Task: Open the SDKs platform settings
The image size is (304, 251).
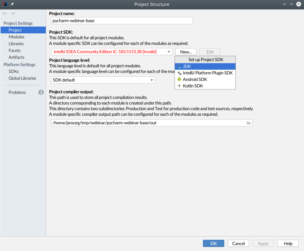Action: coord(23,71)
